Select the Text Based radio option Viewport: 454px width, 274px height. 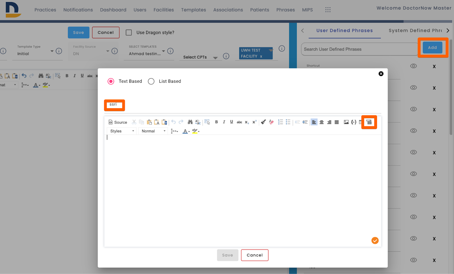[x=111, y=81]
